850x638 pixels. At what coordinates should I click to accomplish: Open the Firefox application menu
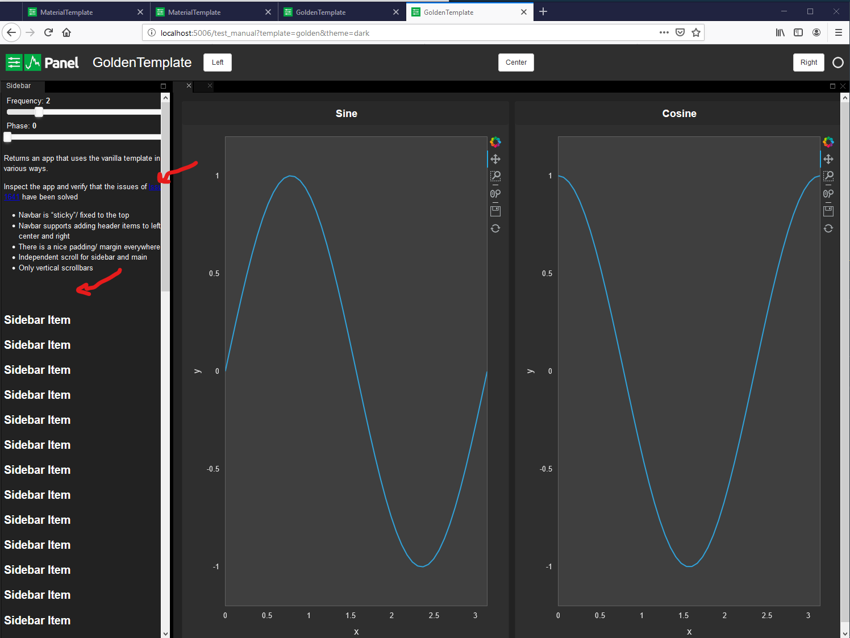click(x=839, y=32)
